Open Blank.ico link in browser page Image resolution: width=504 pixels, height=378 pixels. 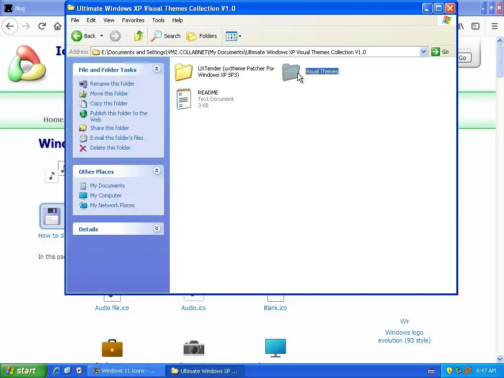[275, 308]
